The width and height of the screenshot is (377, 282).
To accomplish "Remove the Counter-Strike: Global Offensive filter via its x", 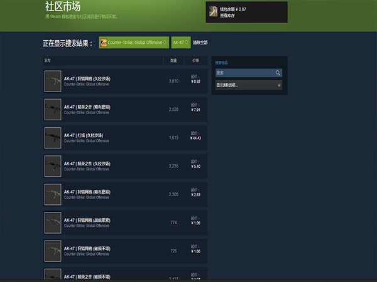I will pos(165,42).
